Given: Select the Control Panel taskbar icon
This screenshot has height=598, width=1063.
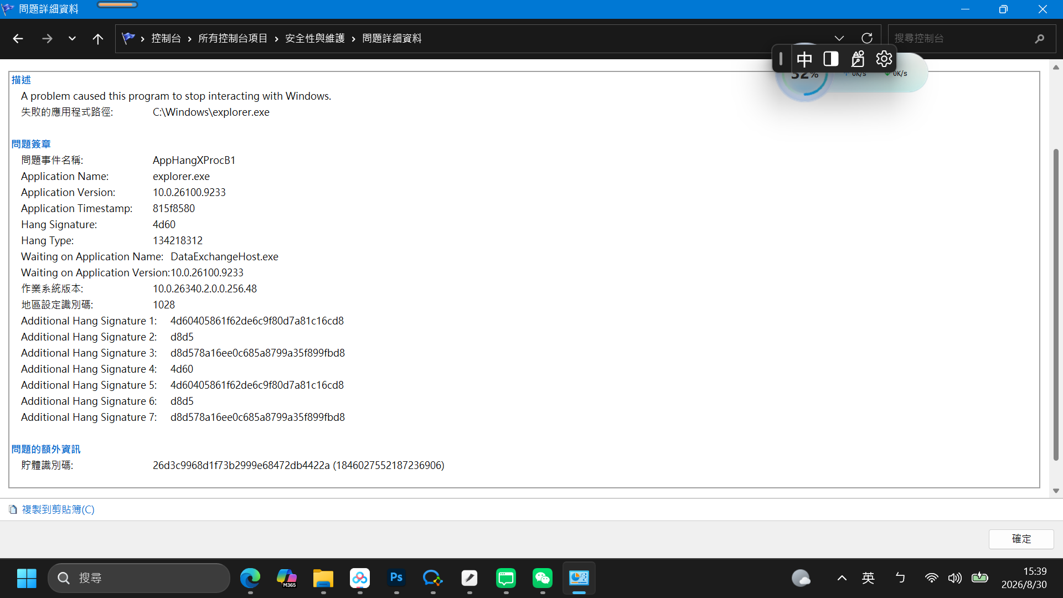Looking at the screenshot, I should (579, 578).
